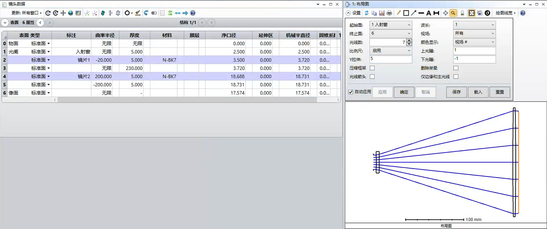Toggle the 仅边缘和主光线 checkbox
This screenshot has height=229, width=547.
coord(456,77)
